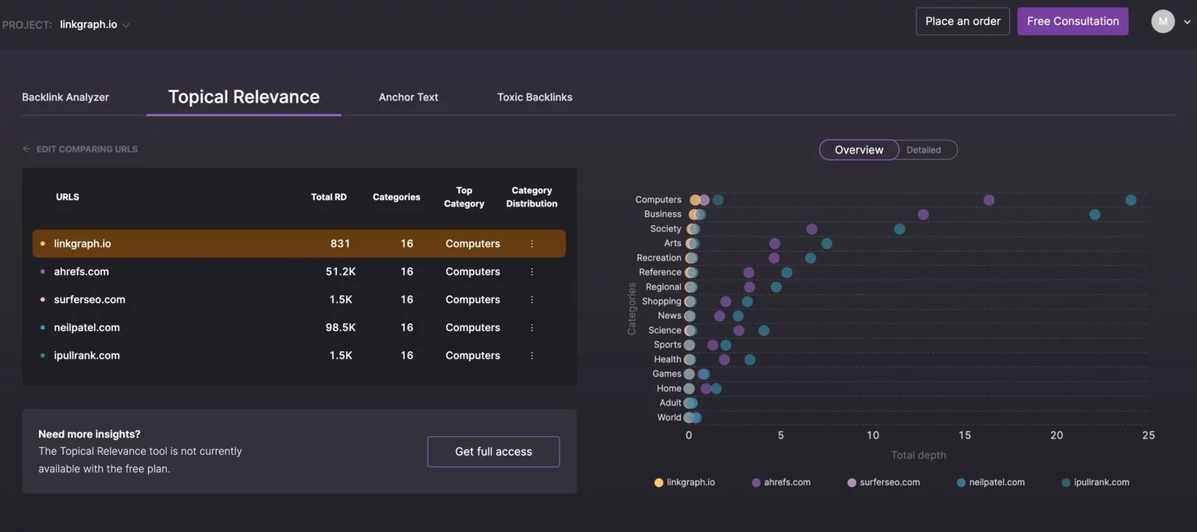This screenshot has height=532, width=1197.
Task: Switch the chart to Detailed mode
Action: point(923,150)
